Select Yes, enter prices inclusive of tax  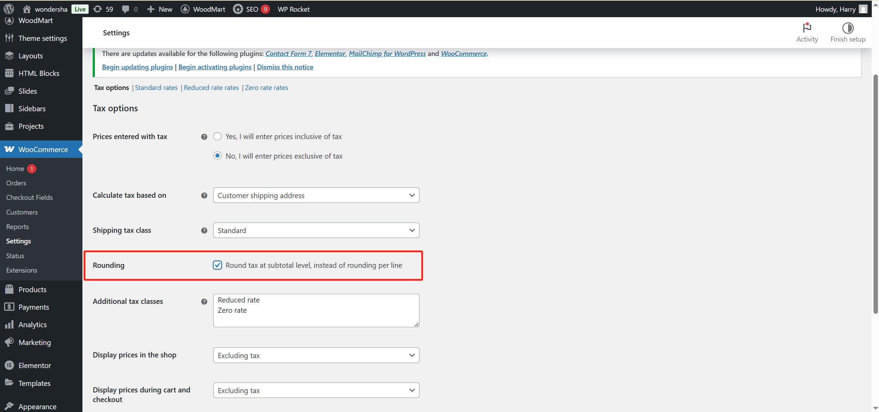click(x=217, y=136)
